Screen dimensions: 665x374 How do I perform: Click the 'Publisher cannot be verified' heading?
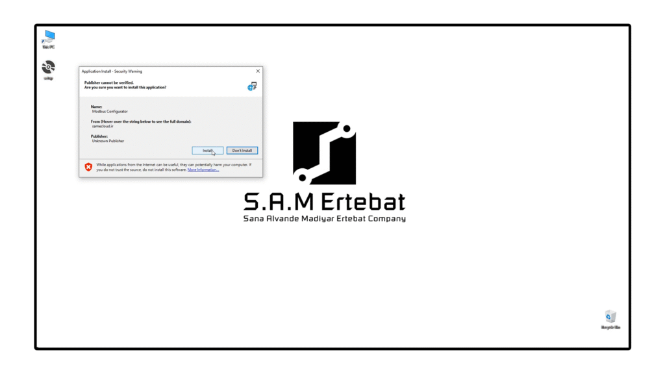109,82
